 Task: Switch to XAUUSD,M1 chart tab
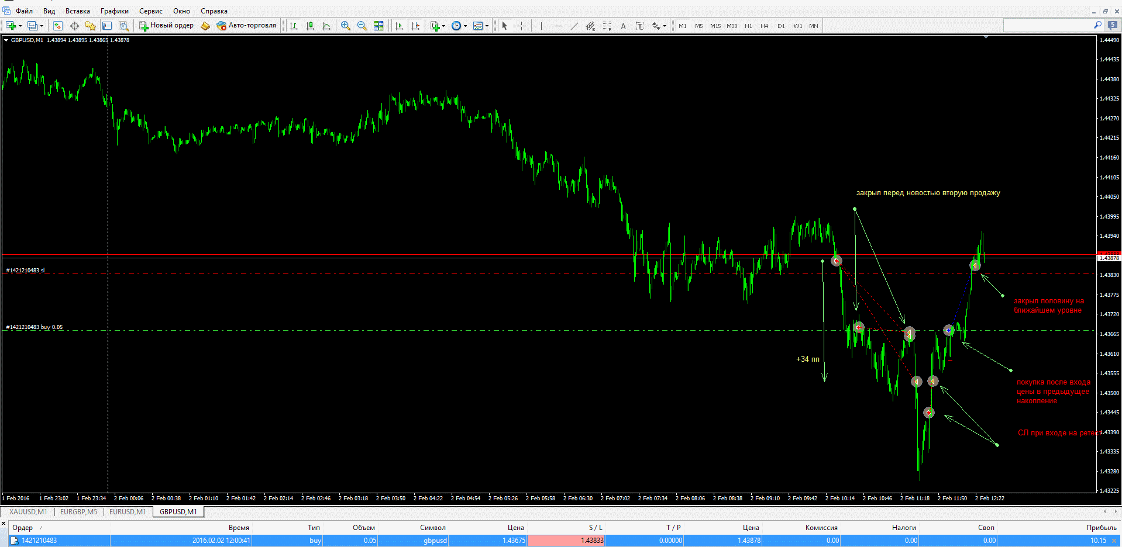coord(28,511)
